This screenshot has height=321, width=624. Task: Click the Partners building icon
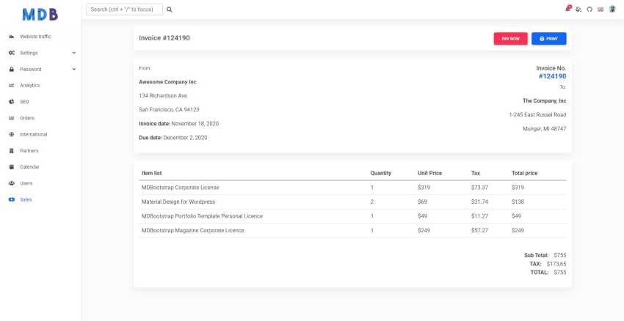[x=12, y=150]
